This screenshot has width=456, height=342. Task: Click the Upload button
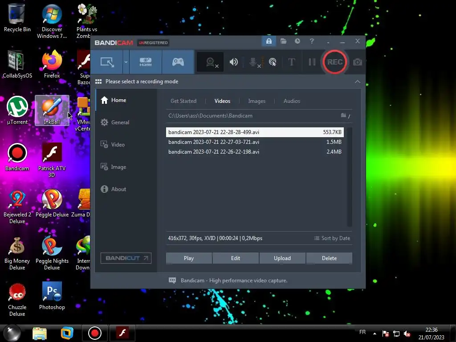[x=282, y=258]
